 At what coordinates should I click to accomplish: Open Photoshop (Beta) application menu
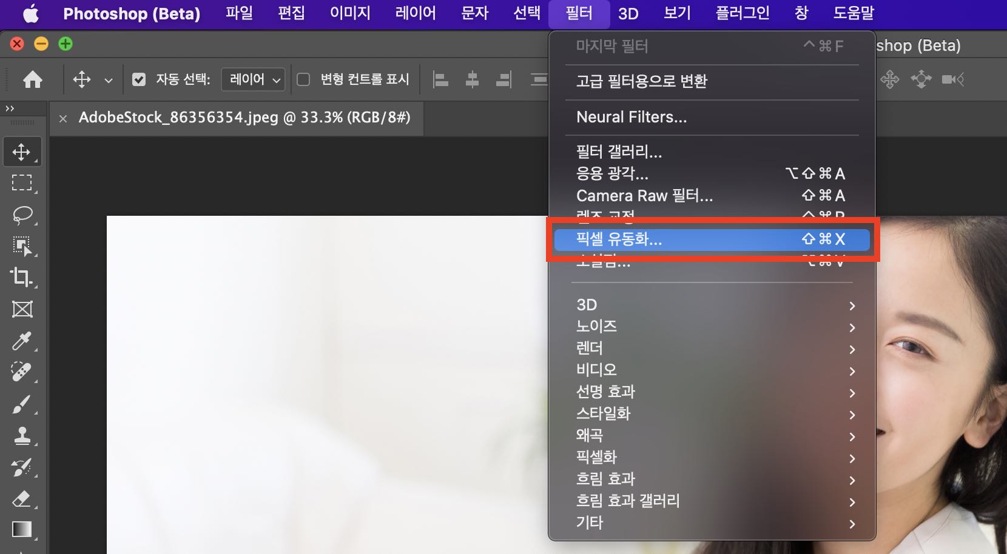(x=132, y=13)
